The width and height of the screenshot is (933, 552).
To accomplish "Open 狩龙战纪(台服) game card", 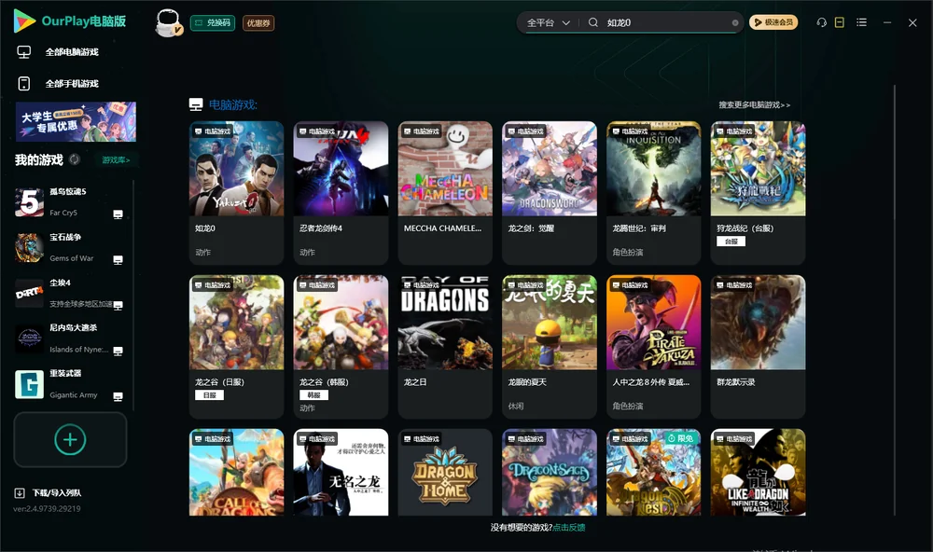I will click(758, 193).
